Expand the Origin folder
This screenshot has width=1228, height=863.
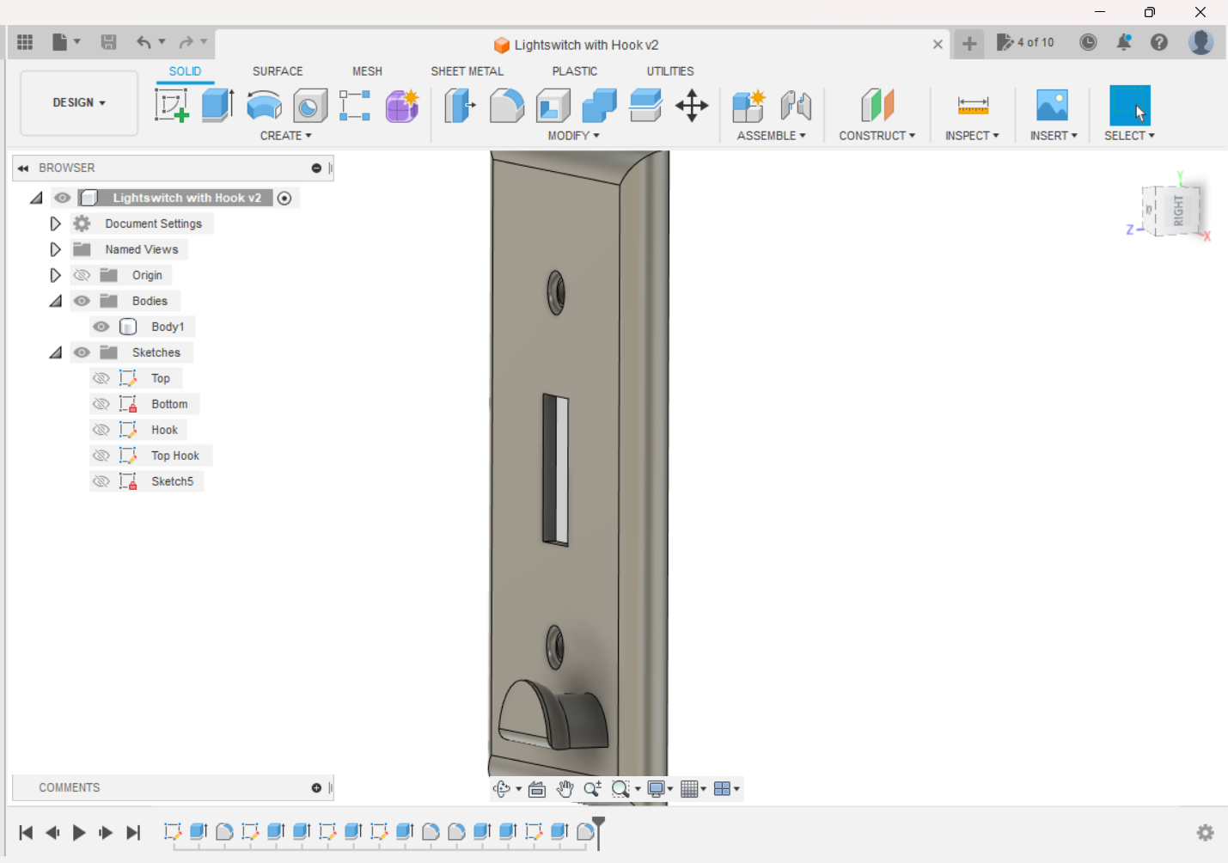[x=55, y=275]
